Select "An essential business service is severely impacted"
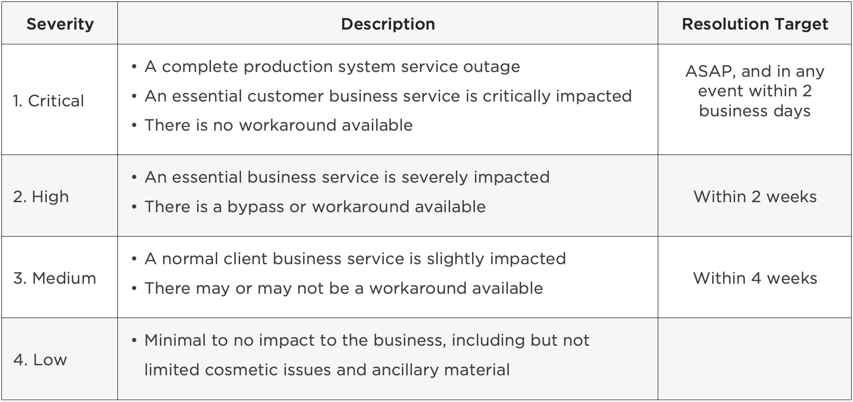Viewport: 853px width, 402px height. 347,177
